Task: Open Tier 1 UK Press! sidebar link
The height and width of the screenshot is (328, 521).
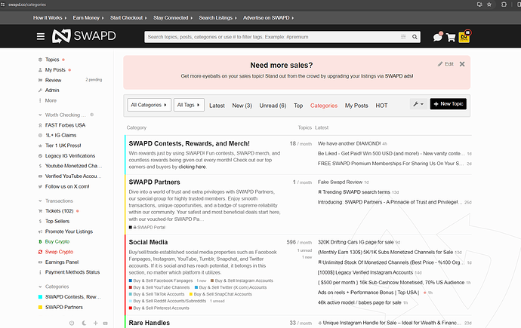Action: [63, 146]
